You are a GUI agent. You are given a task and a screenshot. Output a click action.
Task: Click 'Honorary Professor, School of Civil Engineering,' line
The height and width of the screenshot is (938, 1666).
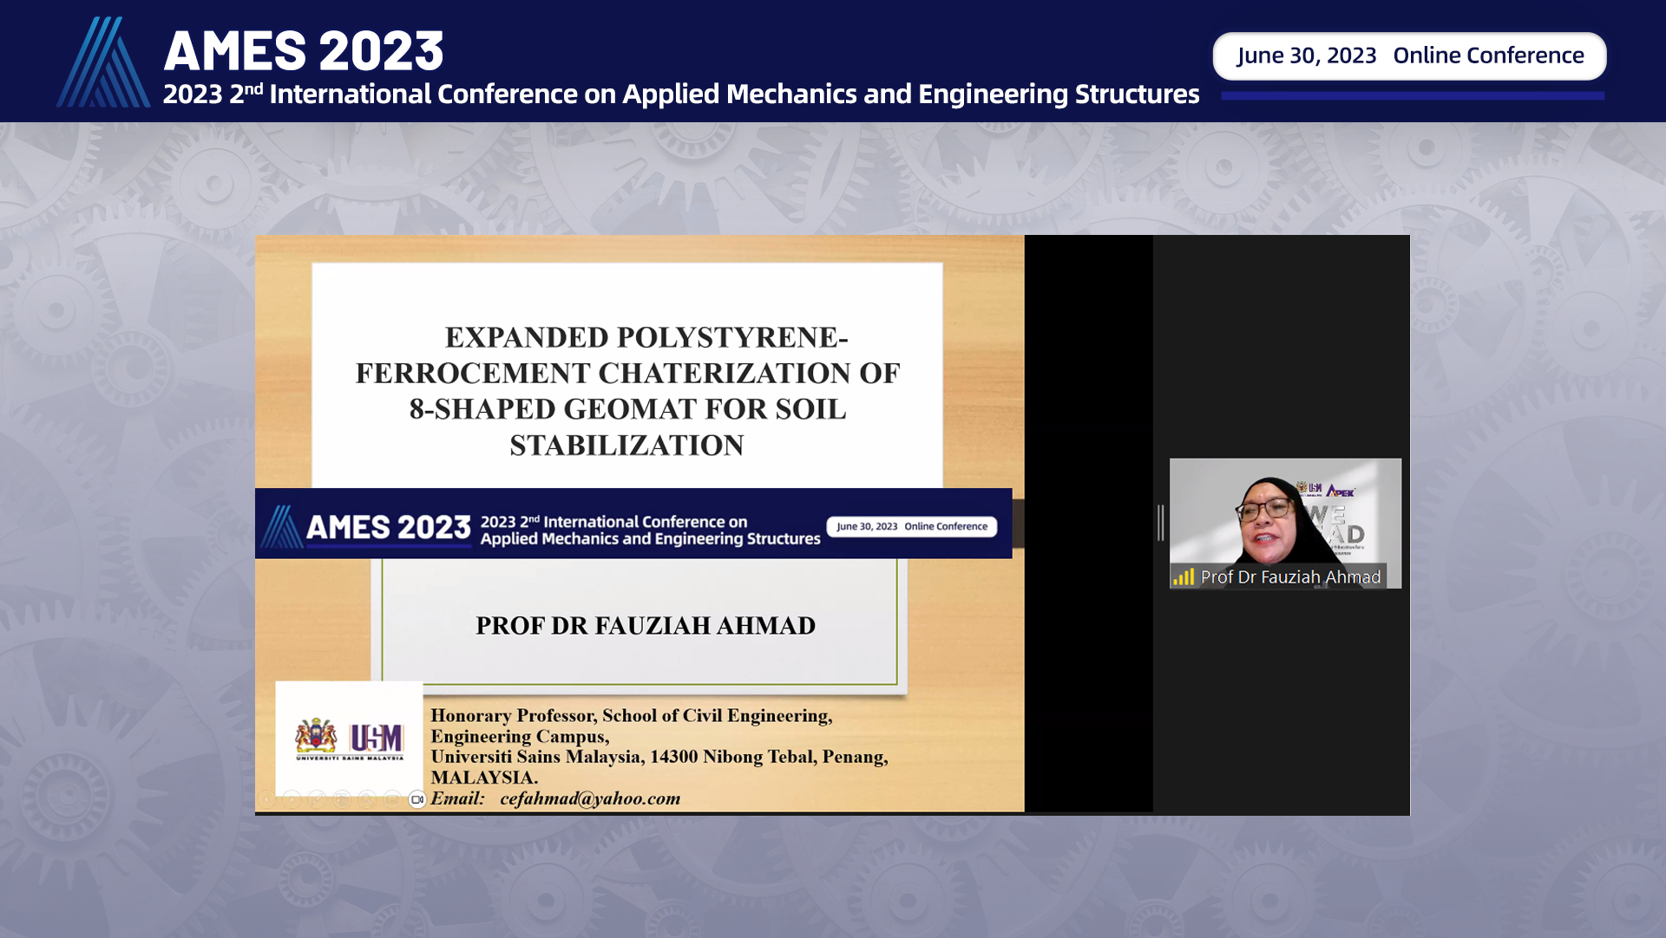point(632,715)
